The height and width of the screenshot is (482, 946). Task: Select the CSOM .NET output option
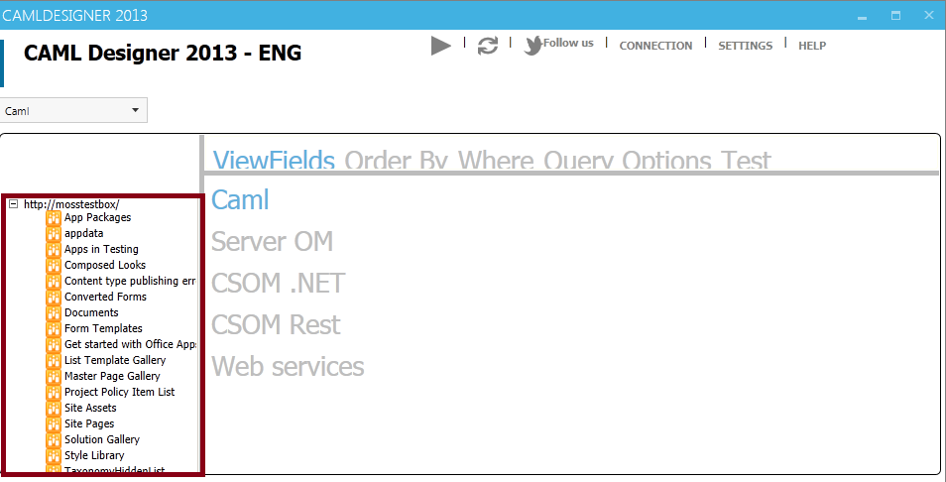point(278,283)
